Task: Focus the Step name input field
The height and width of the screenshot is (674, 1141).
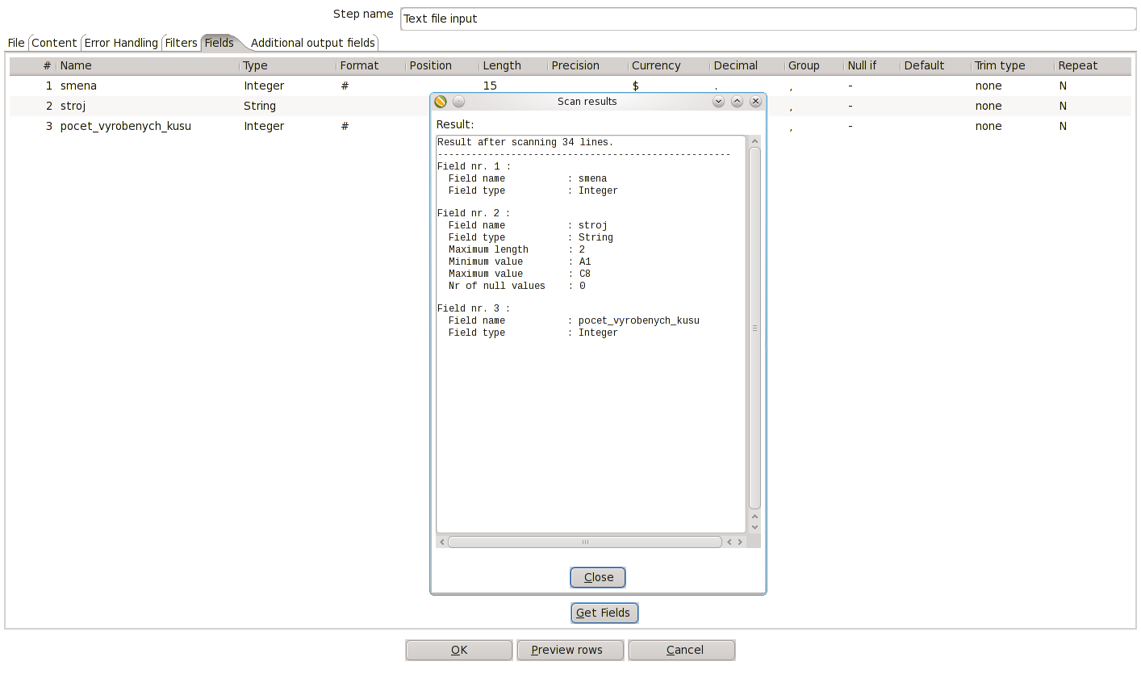Action: [768, 19]
